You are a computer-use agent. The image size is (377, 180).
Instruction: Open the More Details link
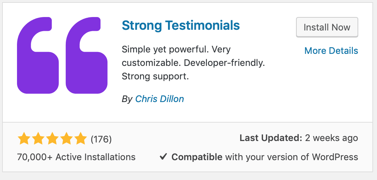coord(331,51)
